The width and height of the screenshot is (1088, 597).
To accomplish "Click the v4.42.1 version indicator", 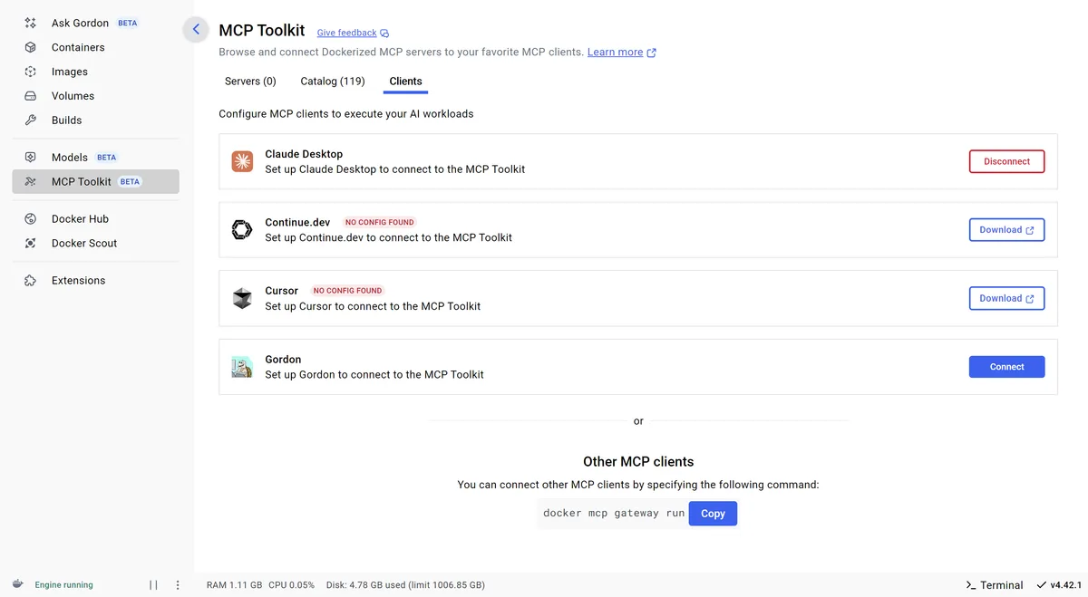I will (1057, 585).
